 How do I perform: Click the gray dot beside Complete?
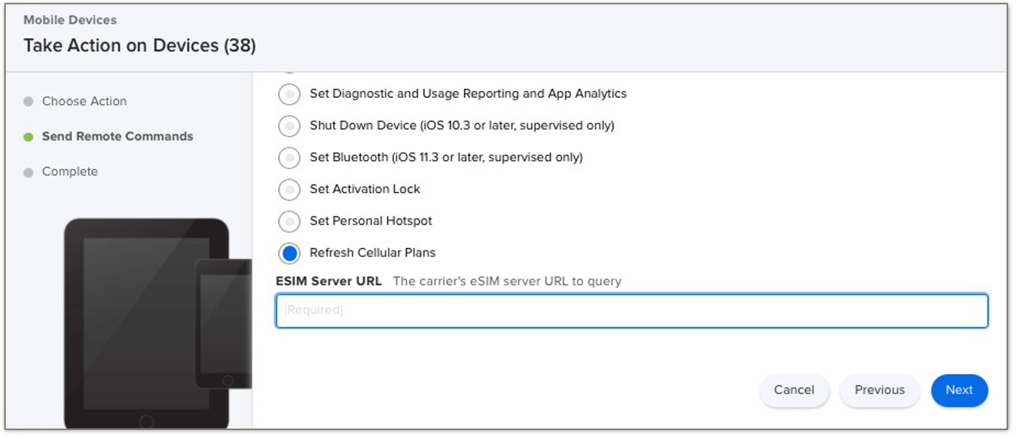click(29, 172)
